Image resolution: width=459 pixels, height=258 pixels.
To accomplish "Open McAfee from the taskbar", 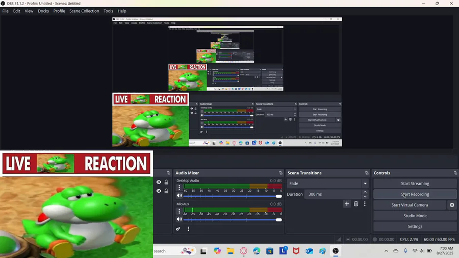I will (x=296, y=251).
